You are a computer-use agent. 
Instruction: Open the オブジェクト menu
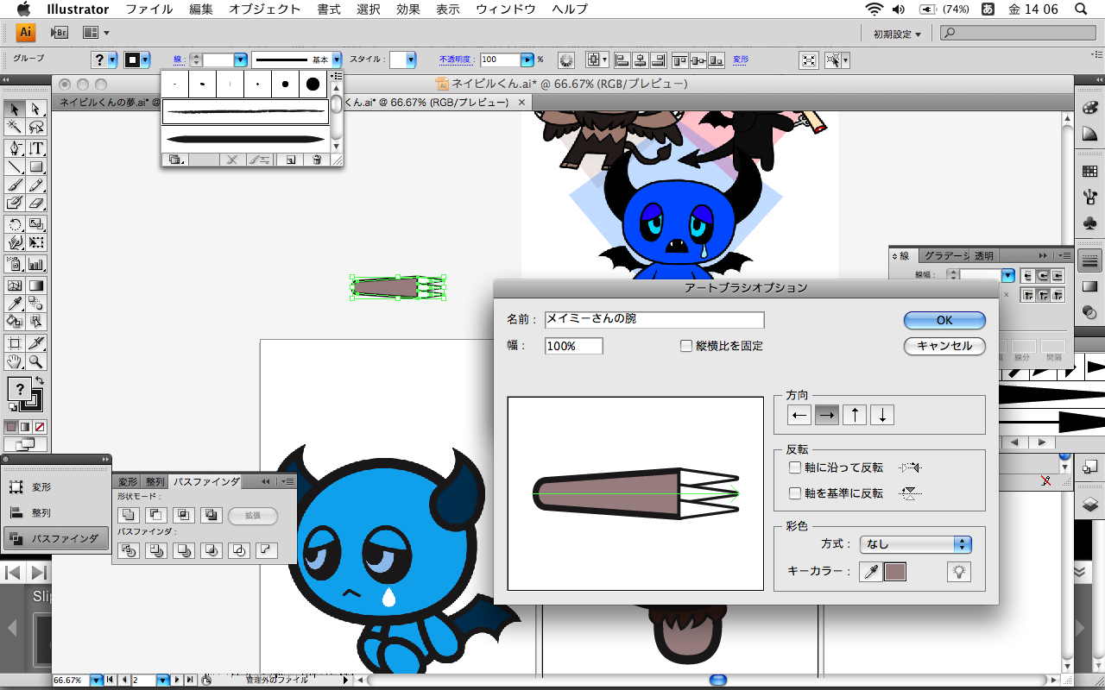(x=265, y=9)
